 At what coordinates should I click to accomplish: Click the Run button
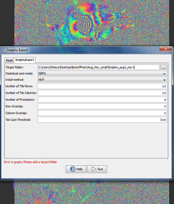(x=97, y=169)
